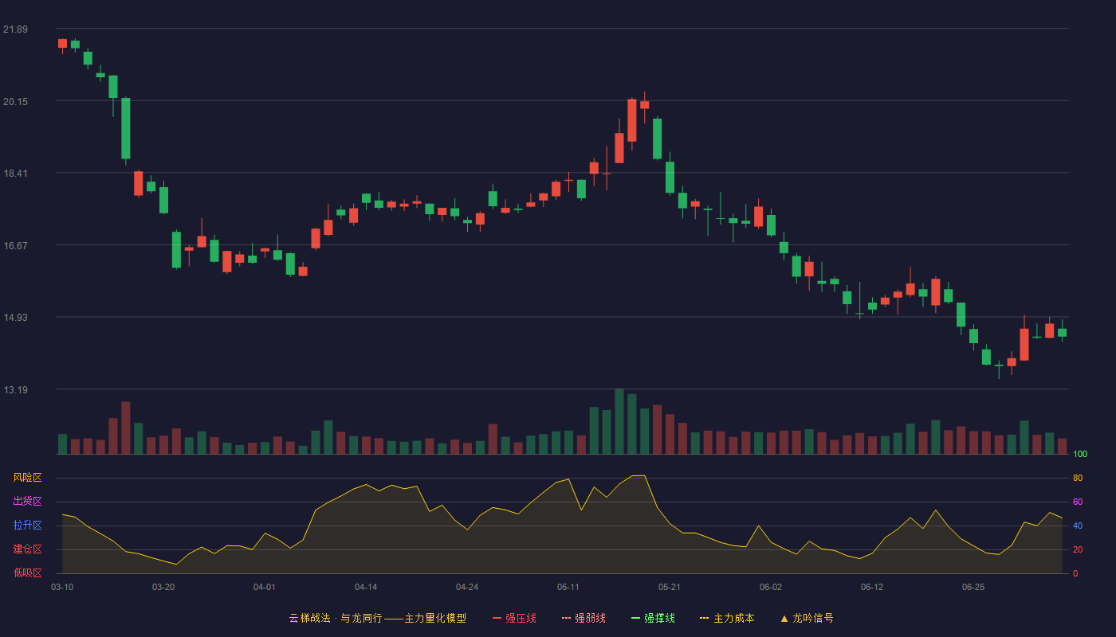Image resolution: width=1116 pixels, height=637 pixels.
Task: Toggle the 强压线 legend series
Action: tap(514, 618)
